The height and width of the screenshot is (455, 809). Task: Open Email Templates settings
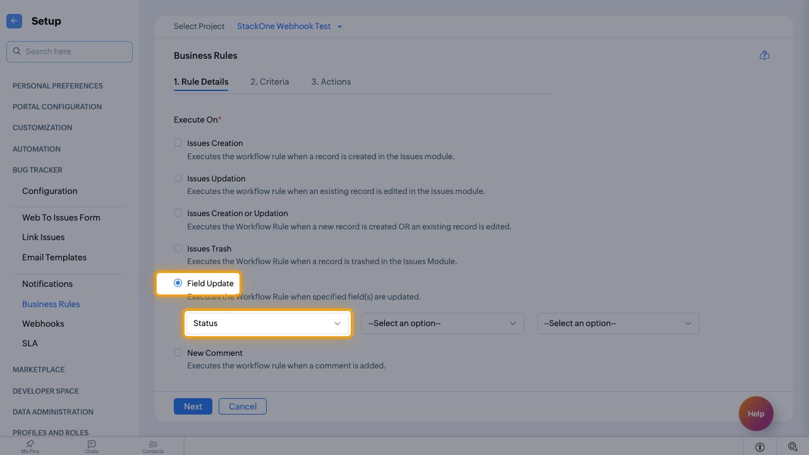point(54,257)
